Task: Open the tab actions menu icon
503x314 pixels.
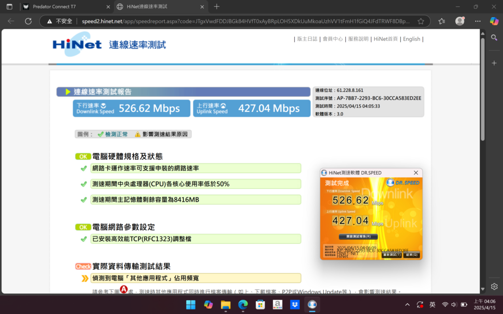Action: click(9, 6)
